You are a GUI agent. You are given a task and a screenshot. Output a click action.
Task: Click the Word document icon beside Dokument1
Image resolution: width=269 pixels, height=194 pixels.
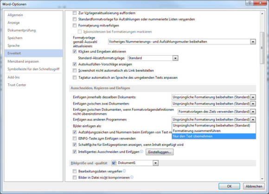tap(114, 163)
